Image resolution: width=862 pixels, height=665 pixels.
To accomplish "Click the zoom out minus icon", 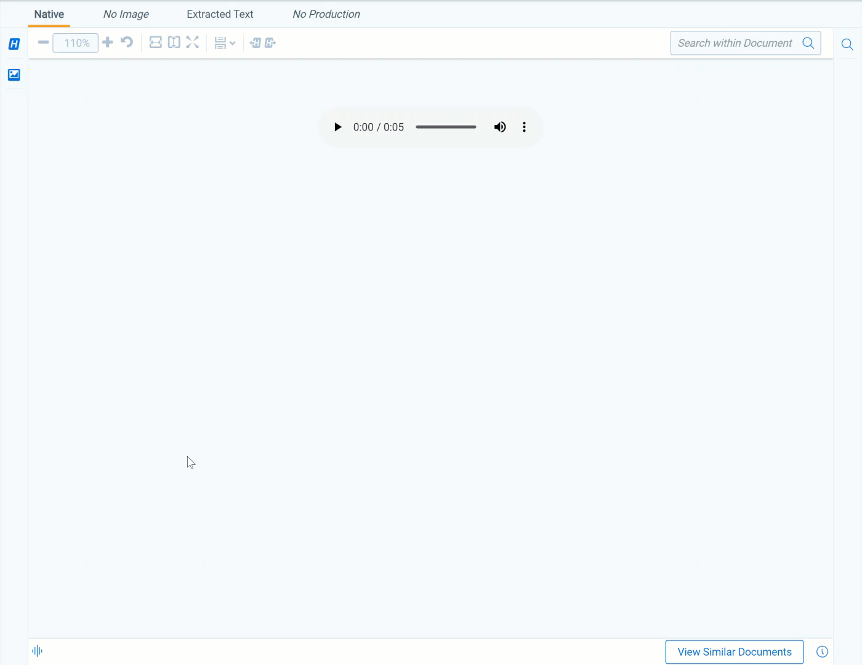I will tap(43, 42).
